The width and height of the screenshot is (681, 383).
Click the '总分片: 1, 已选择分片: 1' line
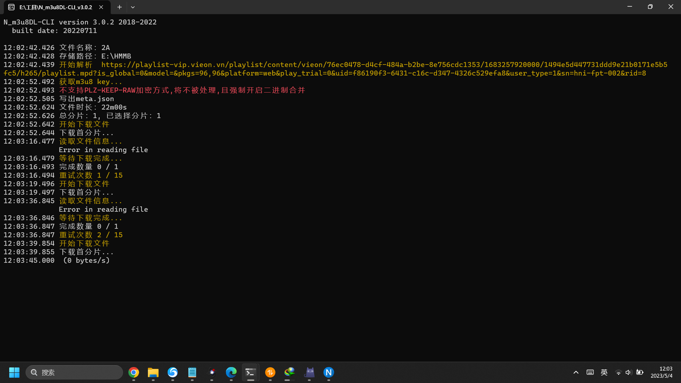point(110,116)
